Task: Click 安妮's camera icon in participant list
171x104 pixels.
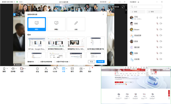Action: point(161,23)
